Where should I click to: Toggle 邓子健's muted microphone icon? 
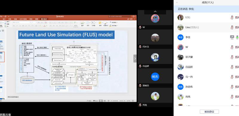[x=232, y=57]
